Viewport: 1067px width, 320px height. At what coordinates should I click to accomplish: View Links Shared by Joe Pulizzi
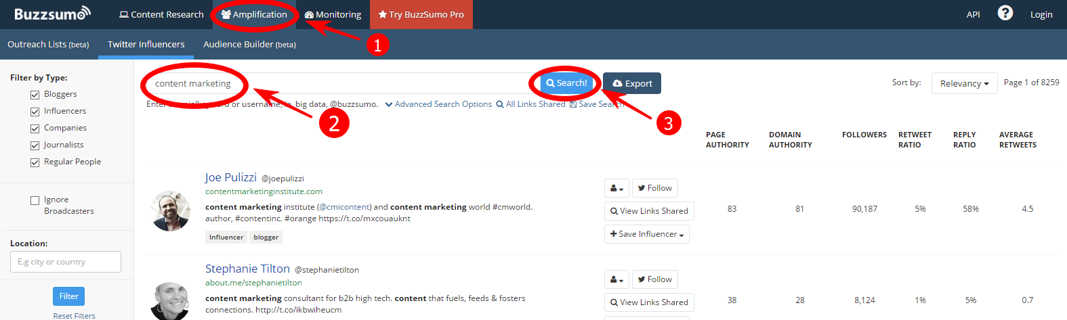point(649,211)
